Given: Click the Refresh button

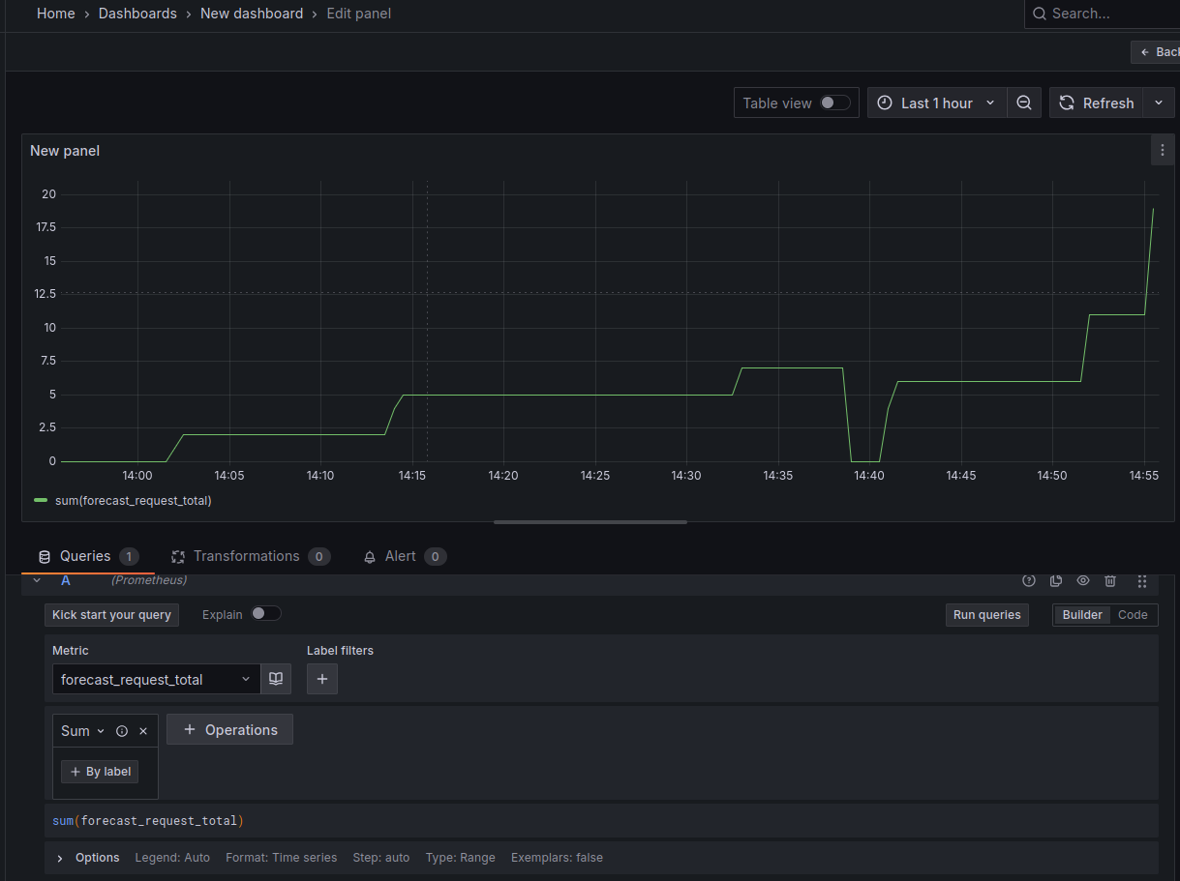Looking at the screenshot, I should click(1097, 103).
